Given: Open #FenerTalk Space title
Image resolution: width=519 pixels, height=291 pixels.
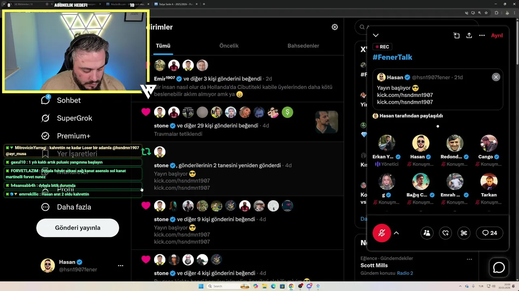Looking at the screenshot, I should pos(392,57).
